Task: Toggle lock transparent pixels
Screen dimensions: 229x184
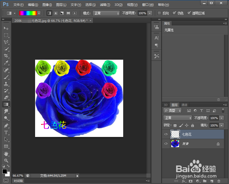Action: pos(175,125)
